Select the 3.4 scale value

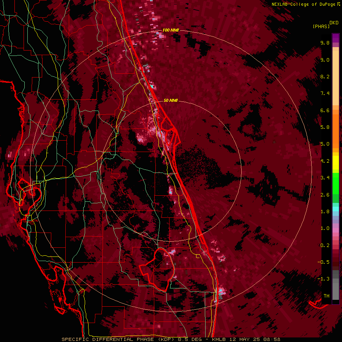point(325,178)
